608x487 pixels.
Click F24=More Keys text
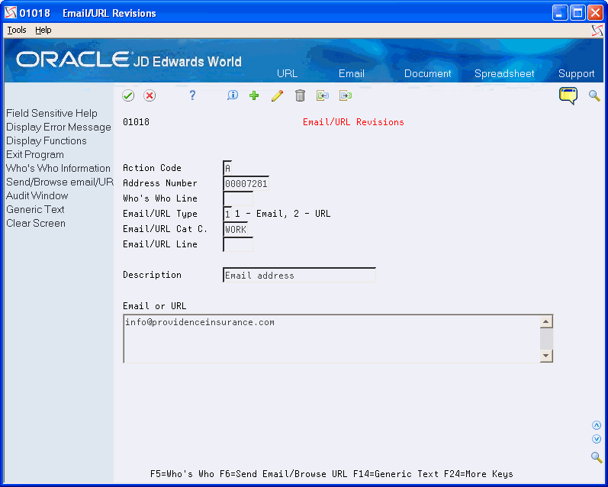[478, 474]
